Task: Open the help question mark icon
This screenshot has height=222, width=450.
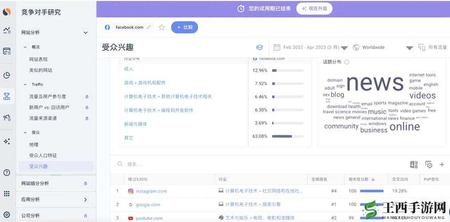Action: pos(7,172)
